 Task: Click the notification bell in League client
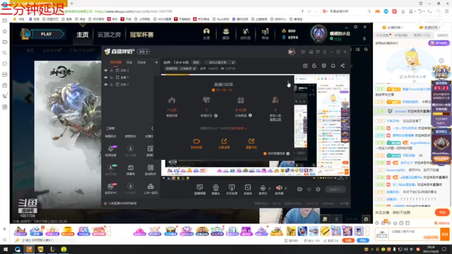(x=364, y=38)
